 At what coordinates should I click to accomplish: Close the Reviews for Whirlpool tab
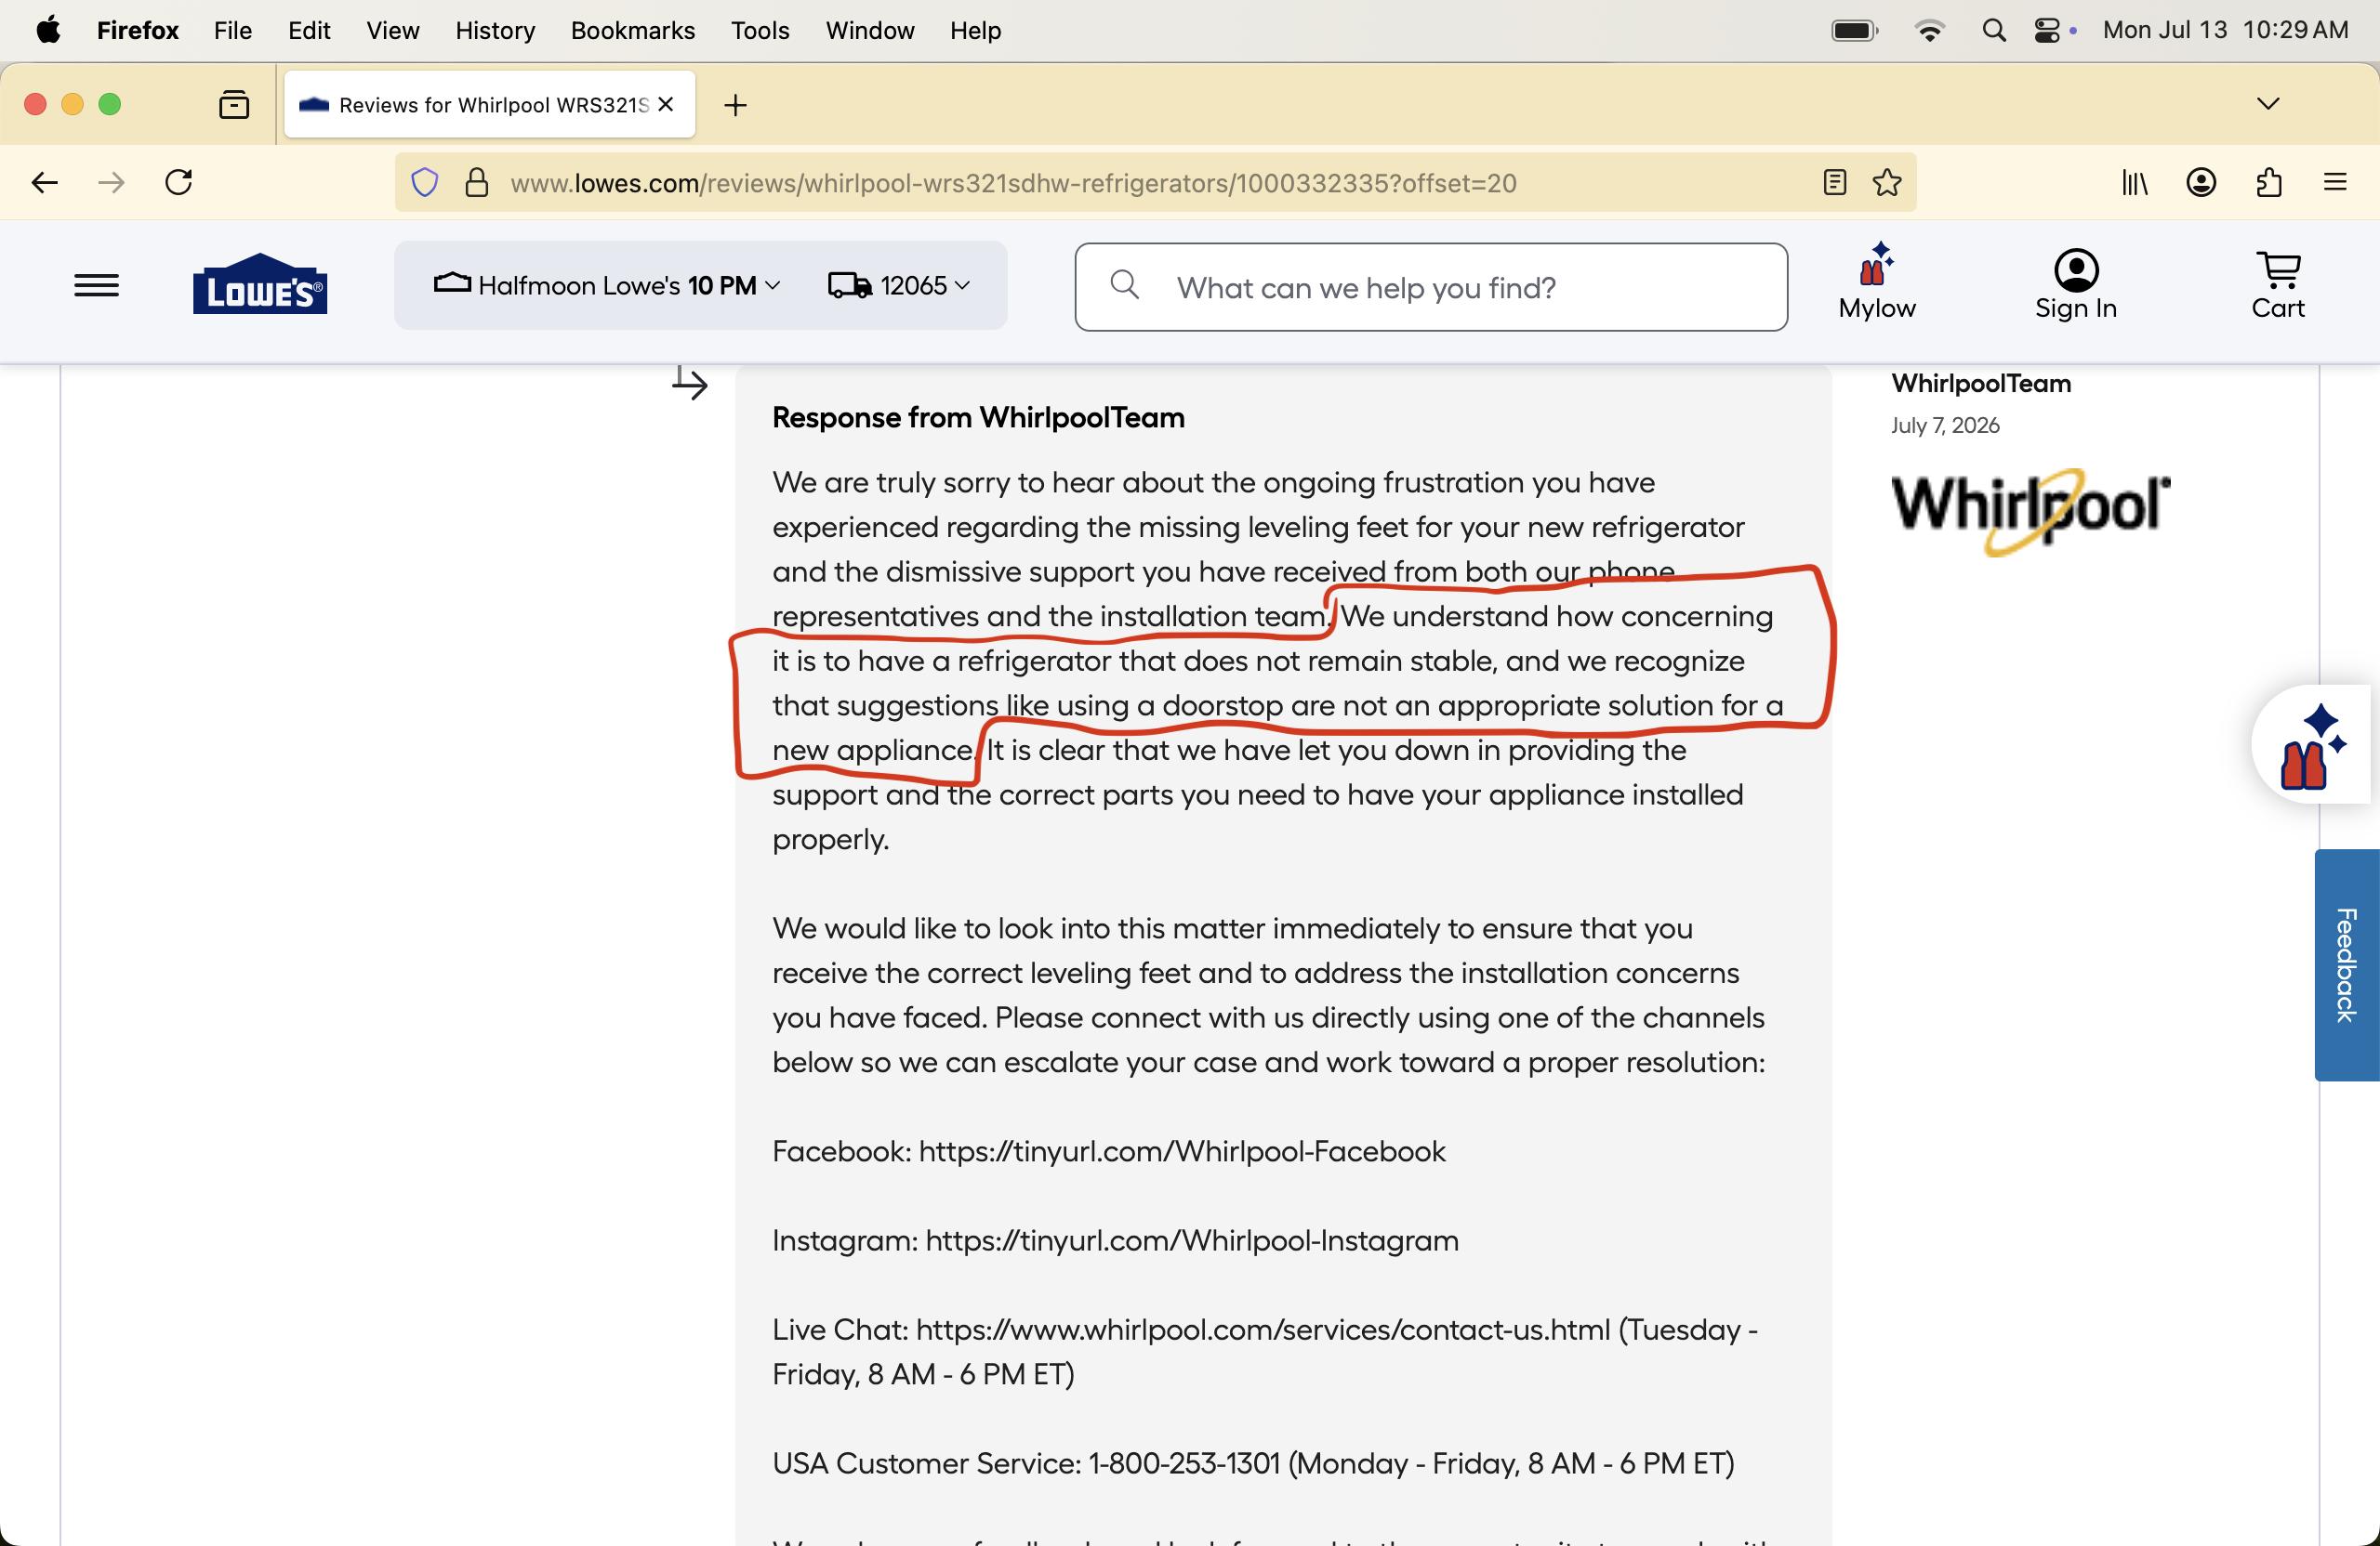[666, 104]
